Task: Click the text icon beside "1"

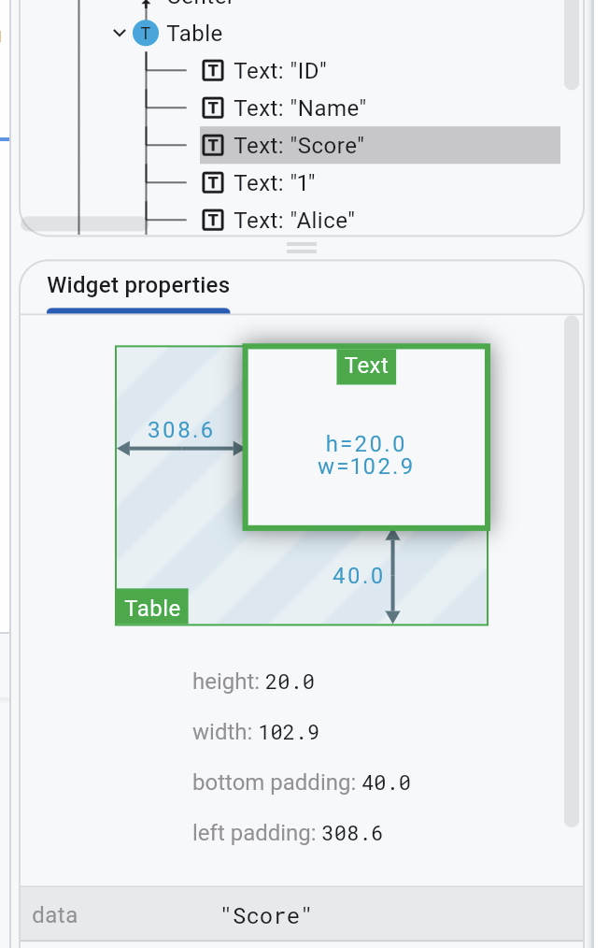Action: 213,183
